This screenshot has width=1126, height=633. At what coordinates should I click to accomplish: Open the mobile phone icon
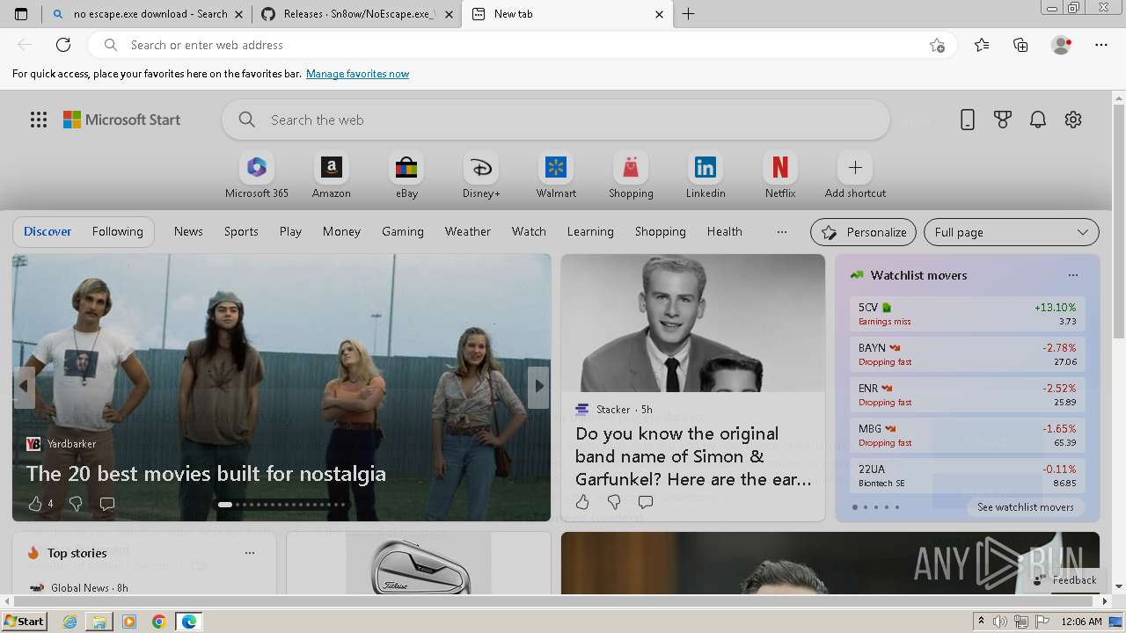(x=968, y=120)
